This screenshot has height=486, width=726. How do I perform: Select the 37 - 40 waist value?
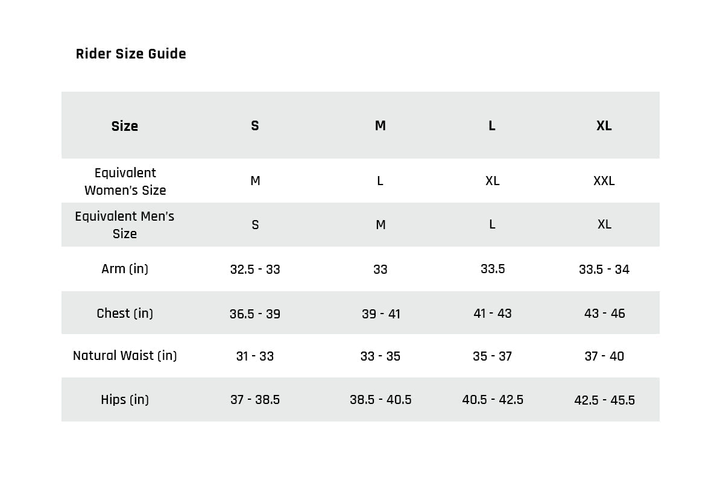coord(604,356)
